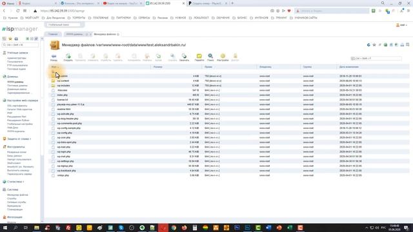Click the Create (Создать) toolbar icon
The height and width of the screenshot is (232, 413).
click(x=68, y=57)
